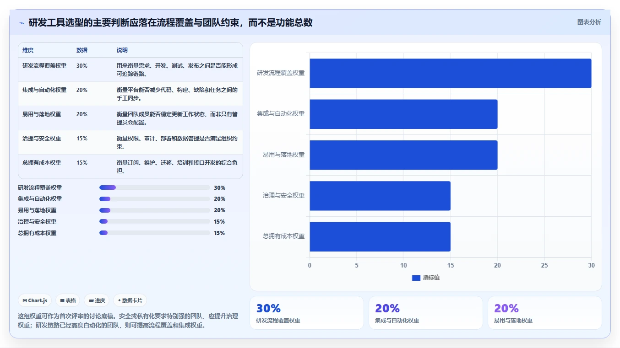Click the 30% percent beside progress list

[219, 188]
